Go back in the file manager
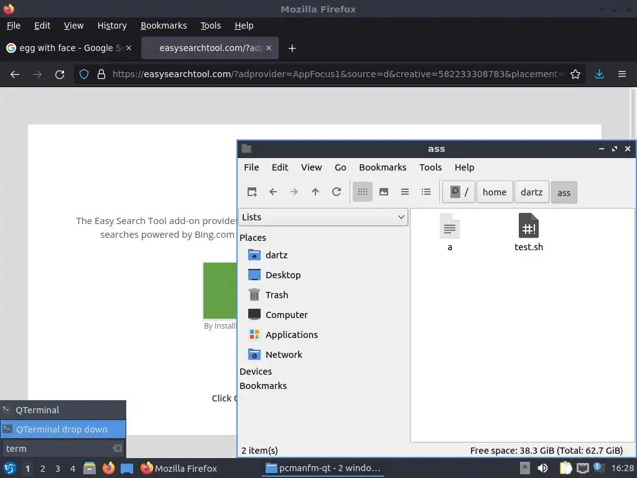The height and width of the screenshot is (478, 637). click(x=273, y=192)
